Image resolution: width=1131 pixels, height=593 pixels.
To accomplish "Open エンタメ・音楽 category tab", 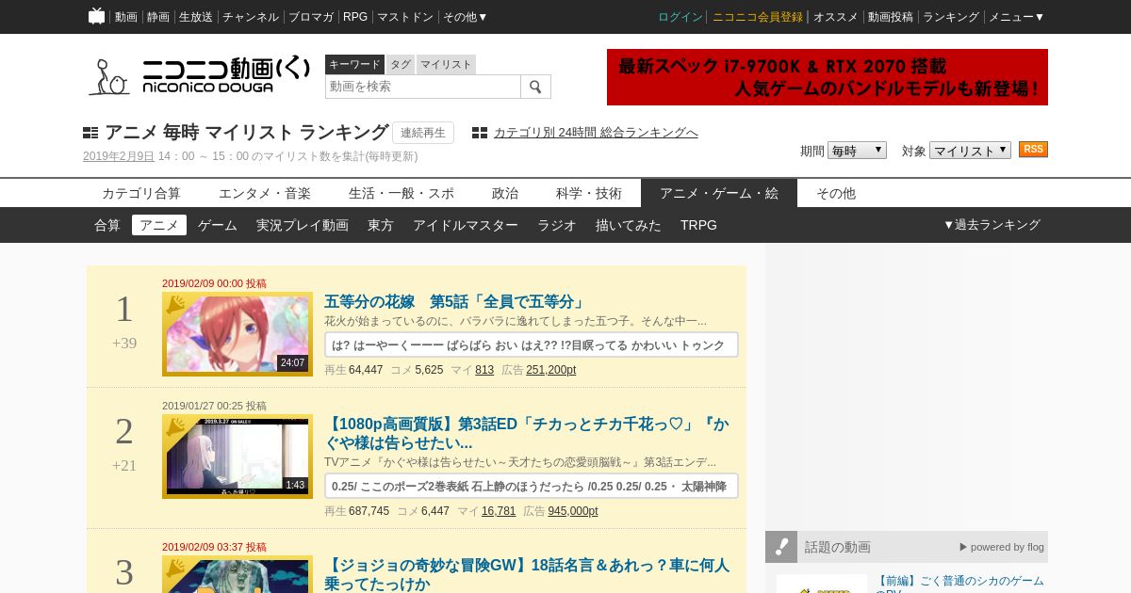I will [x=265, y=193].
